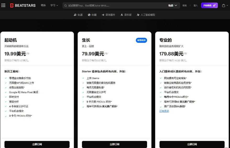Image resolution: width=230 pixels, height=148 pixels.
Task: Click the 最受欢迎 badge
Action: tap(141, 40)
